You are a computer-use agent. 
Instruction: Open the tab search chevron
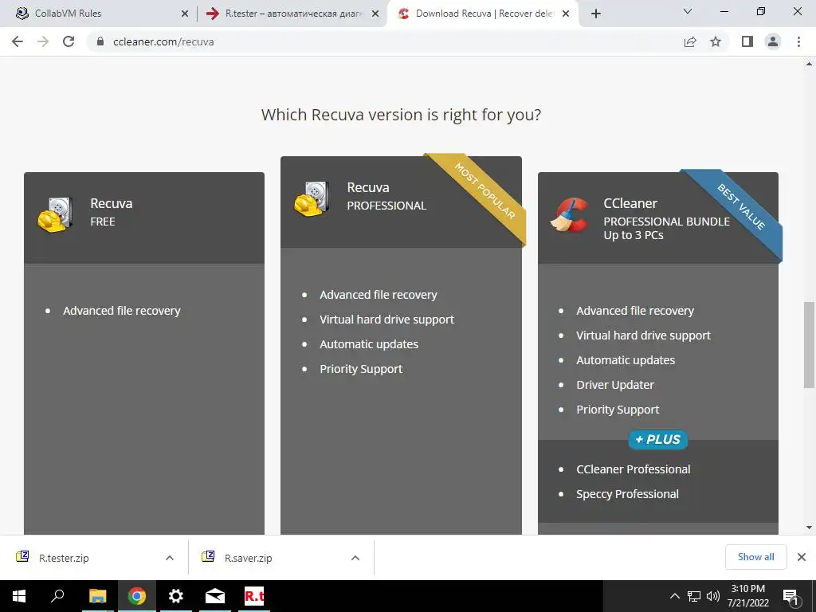coord(688,11)
